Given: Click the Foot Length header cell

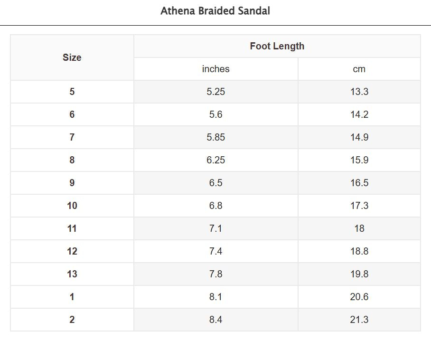Looking at the screenshot, I should pos(277,46).
